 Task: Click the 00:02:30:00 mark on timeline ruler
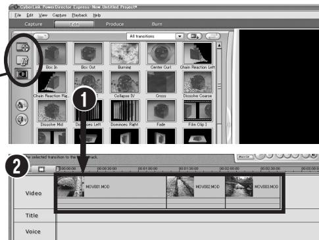pyautogui.click(x=270, y=168)
